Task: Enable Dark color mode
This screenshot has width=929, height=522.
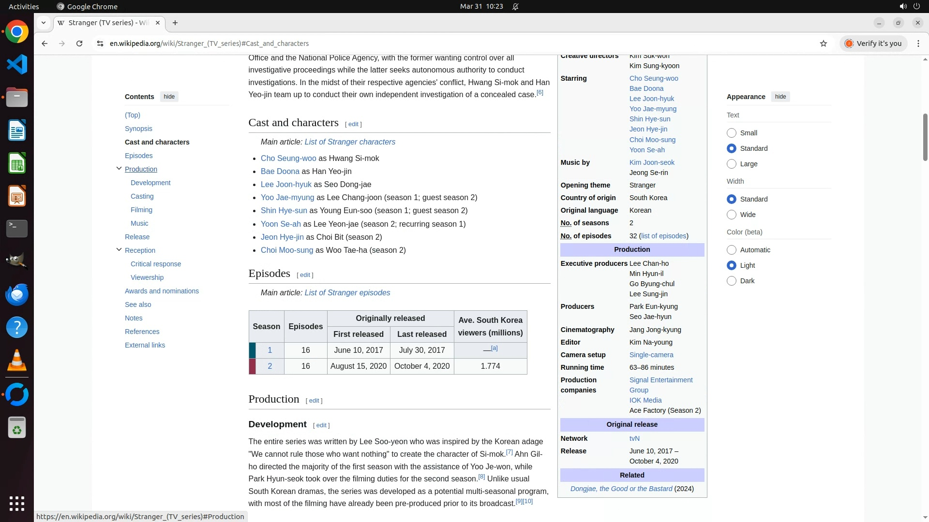Action: click(732, 281)
